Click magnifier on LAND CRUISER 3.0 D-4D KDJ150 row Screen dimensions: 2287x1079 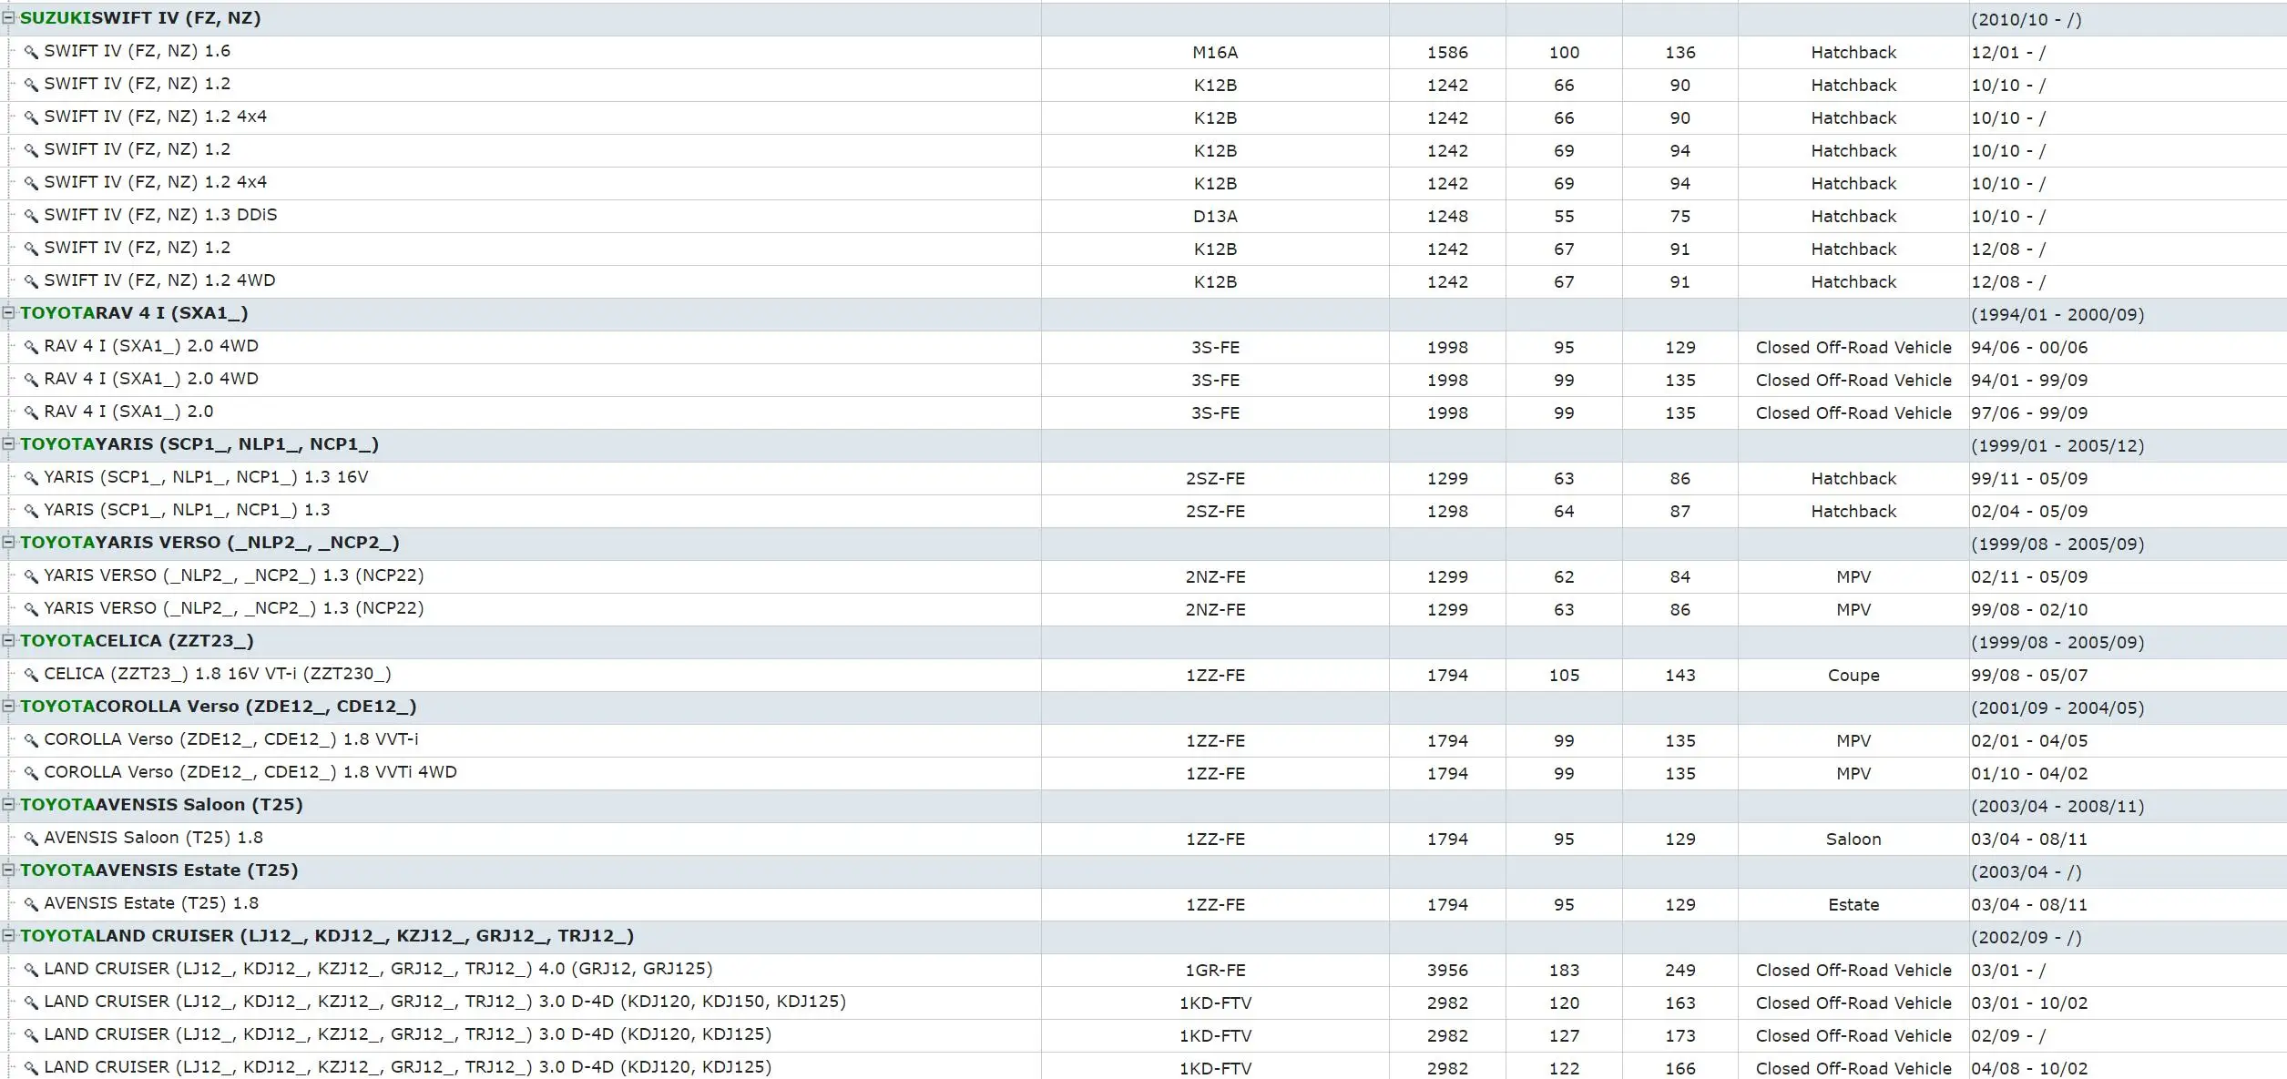click(31, 1003)
